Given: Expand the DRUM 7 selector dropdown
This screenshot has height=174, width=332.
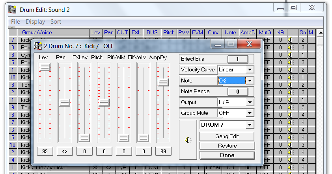Looking at the screenshot, I should point(249,125).
